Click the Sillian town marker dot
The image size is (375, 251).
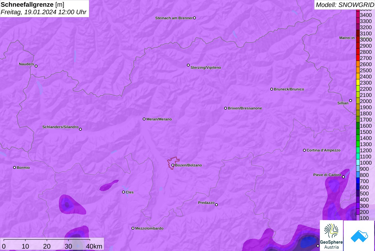(x=351, y=101)
